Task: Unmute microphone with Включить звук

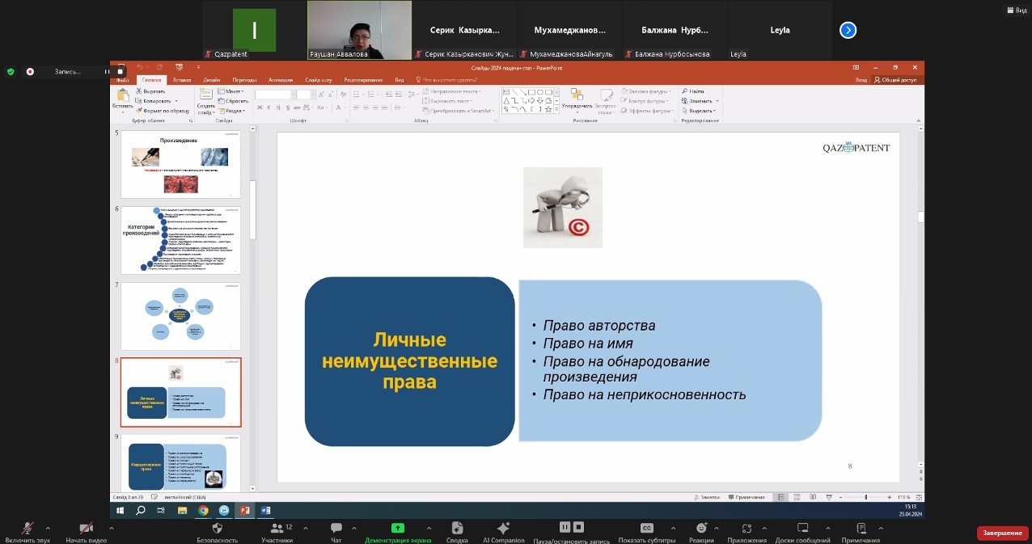Action: tap(27, 529)
